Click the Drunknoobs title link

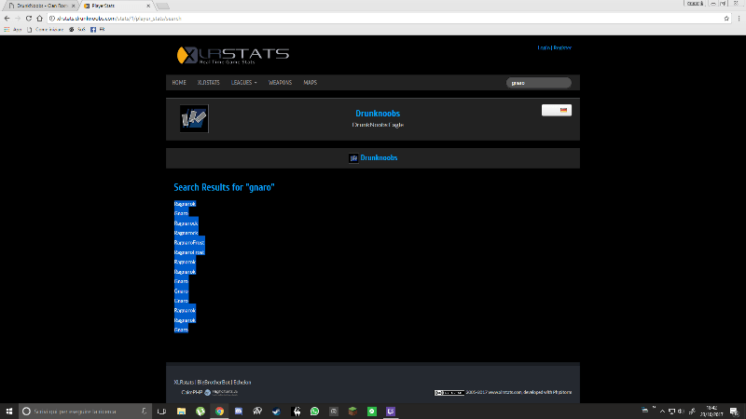tap(378, 114)
